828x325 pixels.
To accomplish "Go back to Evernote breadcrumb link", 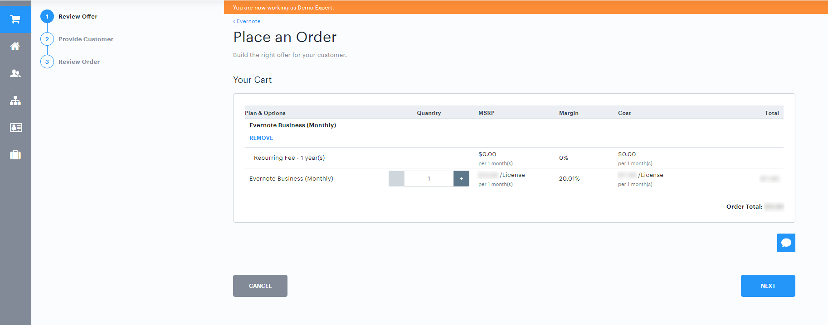I will (x=247, y=21).
